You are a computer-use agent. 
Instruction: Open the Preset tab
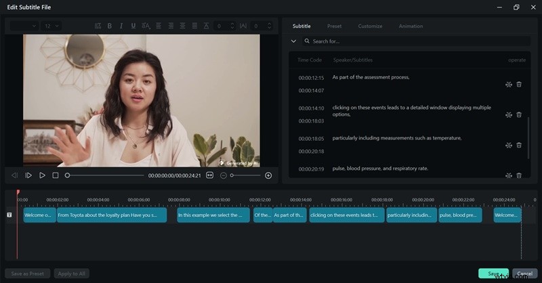tap(334, 26)
